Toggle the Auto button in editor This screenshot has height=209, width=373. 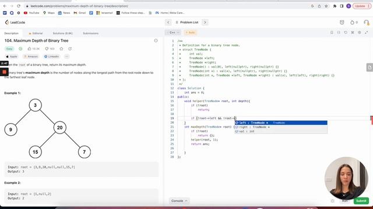click(191, 33)
